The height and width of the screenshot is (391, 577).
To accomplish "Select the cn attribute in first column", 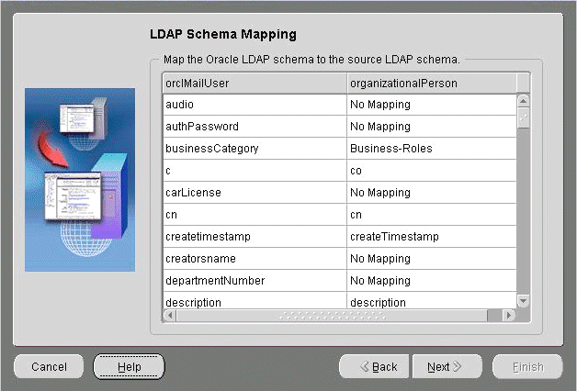I will [255, 215].
